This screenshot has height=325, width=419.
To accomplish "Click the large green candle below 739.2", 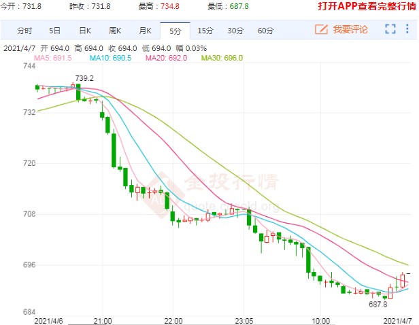I will [78, 92].
